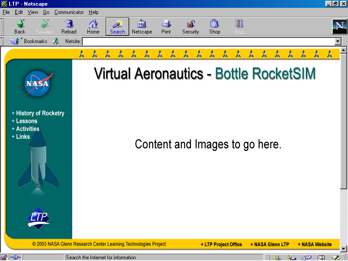Viewport: 348px width, 261px height.
Task: Open the Communicator menu
Action: 69,12
